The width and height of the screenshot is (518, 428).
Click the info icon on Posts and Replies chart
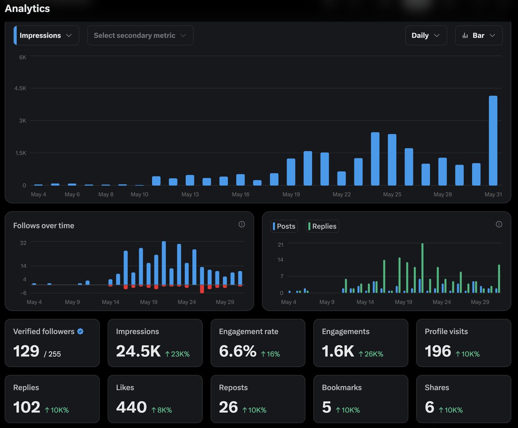pos(499,224)
